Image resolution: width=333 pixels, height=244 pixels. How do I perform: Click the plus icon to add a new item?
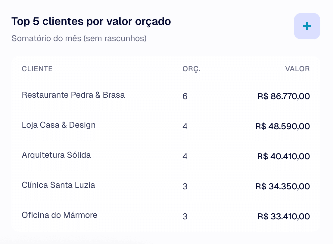tap(307, 26)
